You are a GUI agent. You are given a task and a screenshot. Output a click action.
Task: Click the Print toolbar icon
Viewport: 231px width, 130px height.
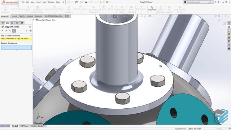click(x=86, y=2)
